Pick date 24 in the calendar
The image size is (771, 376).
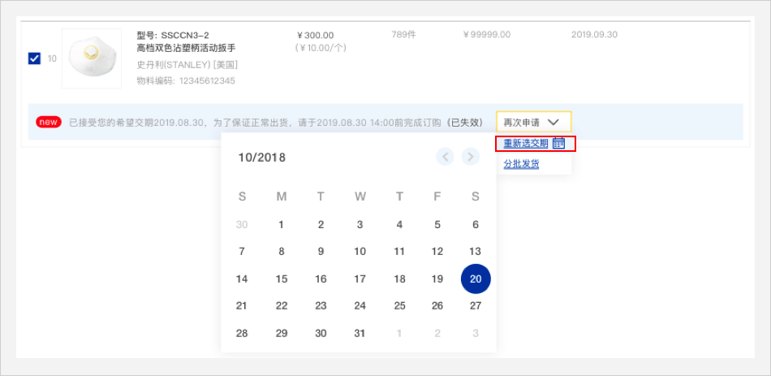[360, 306]
